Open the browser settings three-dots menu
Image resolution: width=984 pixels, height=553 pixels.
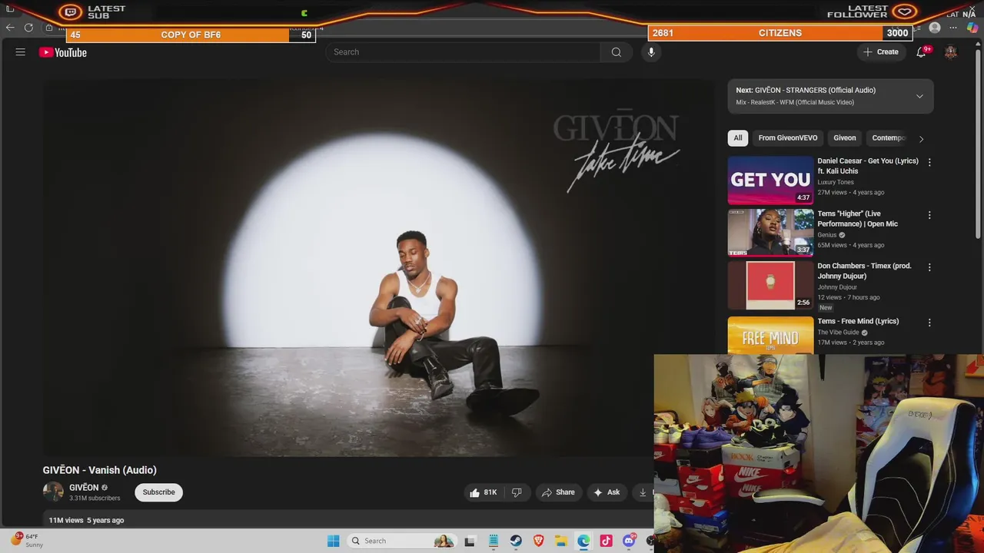point(953,28)
